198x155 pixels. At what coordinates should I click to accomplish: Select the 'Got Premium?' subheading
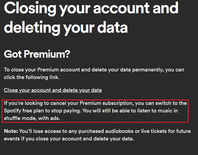tap(37, 54)
